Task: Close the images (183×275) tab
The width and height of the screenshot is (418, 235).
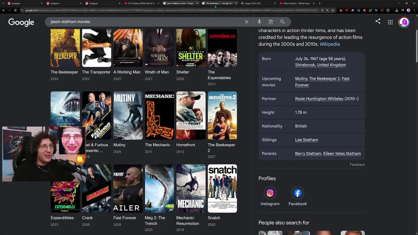Action: click(275, 3)
